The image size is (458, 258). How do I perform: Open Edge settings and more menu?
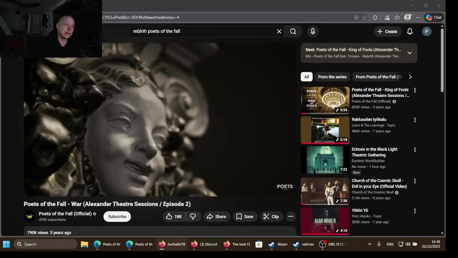[418, 18]
